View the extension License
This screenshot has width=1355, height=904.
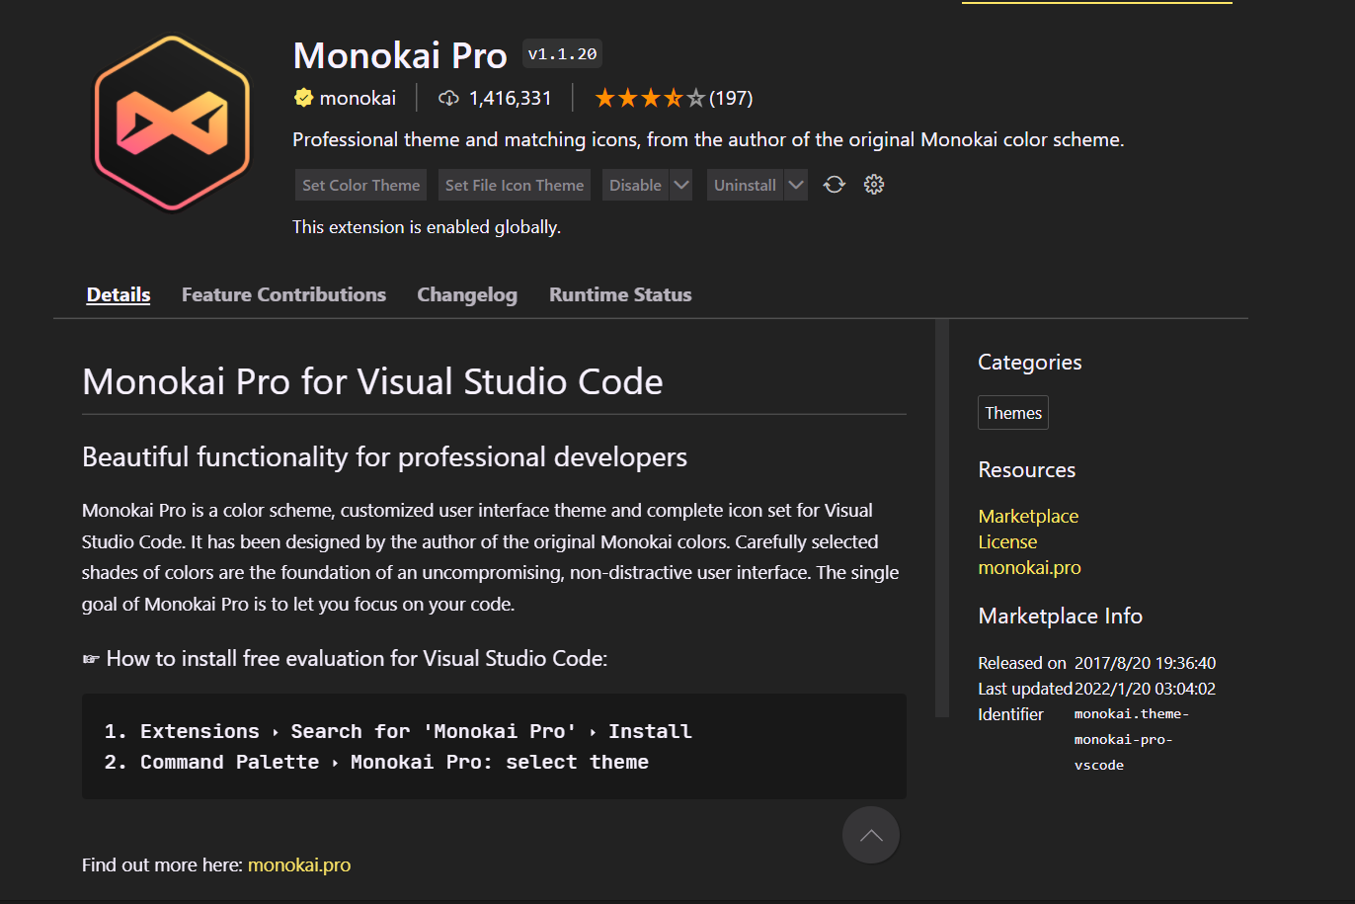1007,541
